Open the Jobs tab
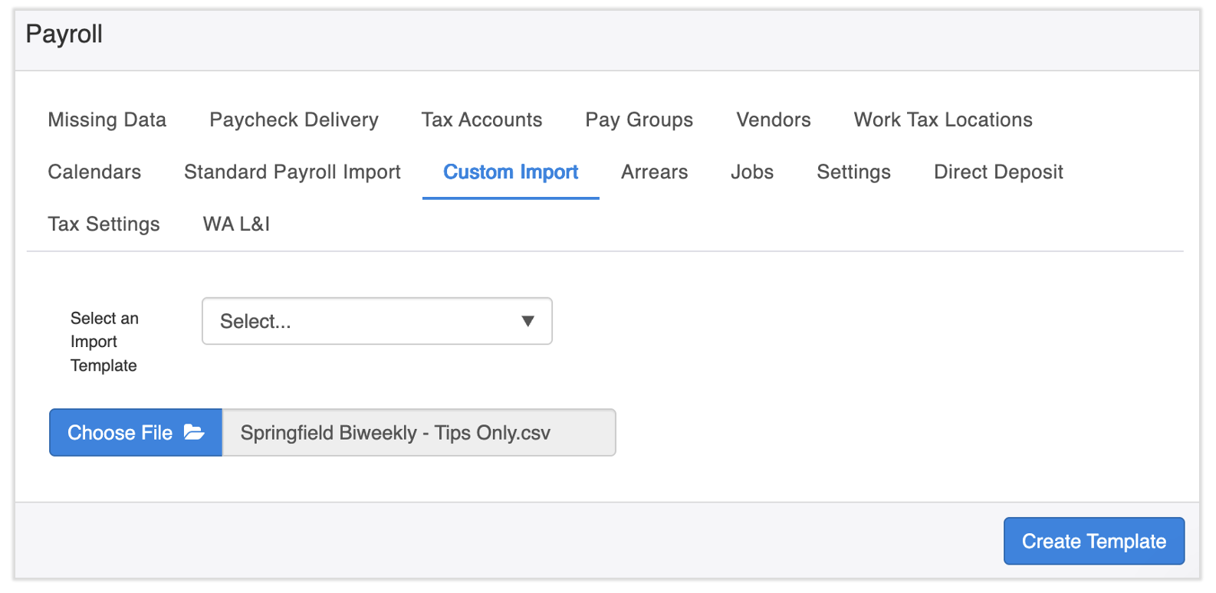Viewport: 1216px width, 593px height. point(751,172)
